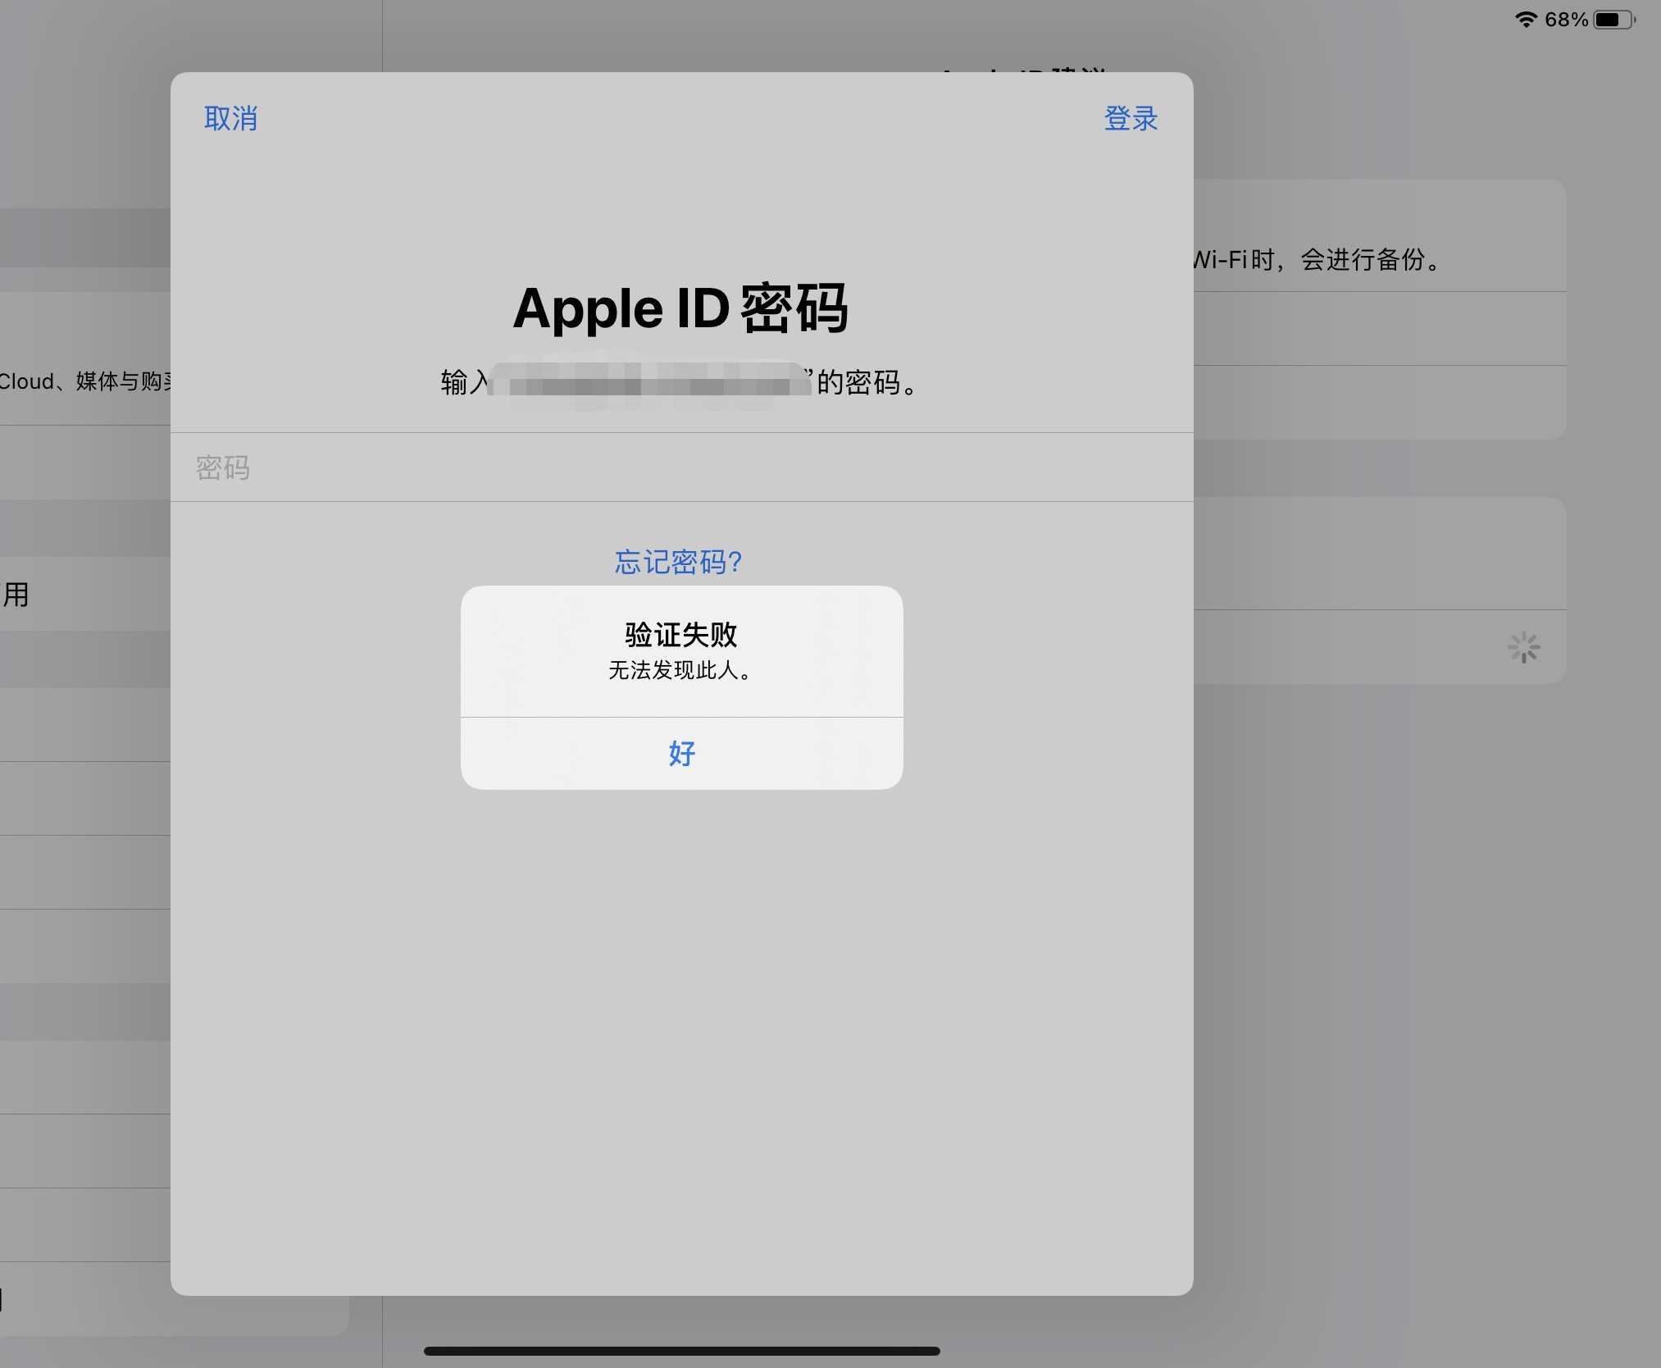Tap the 好 button in the alert
1661x1368 pixels.
pos(681,753)
